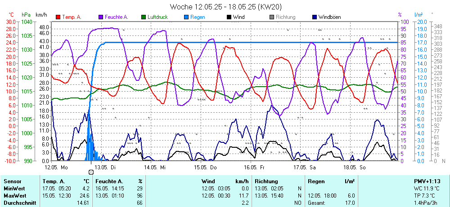
Task: Click the purple Feuchte A. legend swatch
Action: [x=101, y=17]
